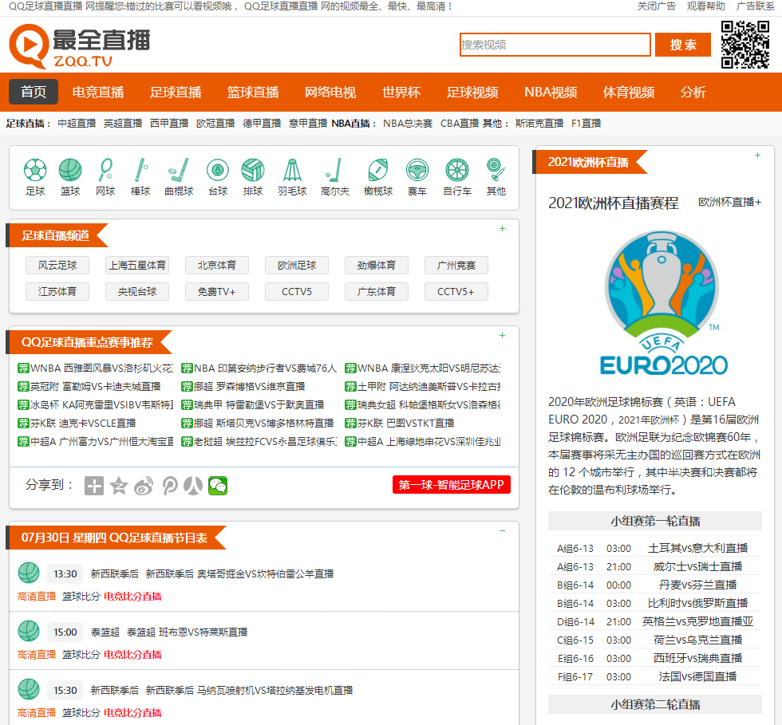Image resolution: width=782 pixels, height=725 pixels.
Task: Open NBA总决赛 sub-navigation link
Action: pyautogui.click(x=408, y=123)
